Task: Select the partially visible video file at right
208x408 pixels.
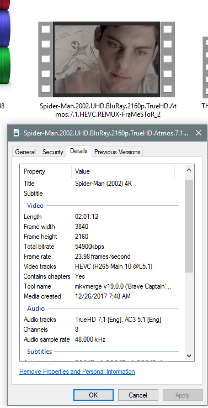Action: point(205,67)
